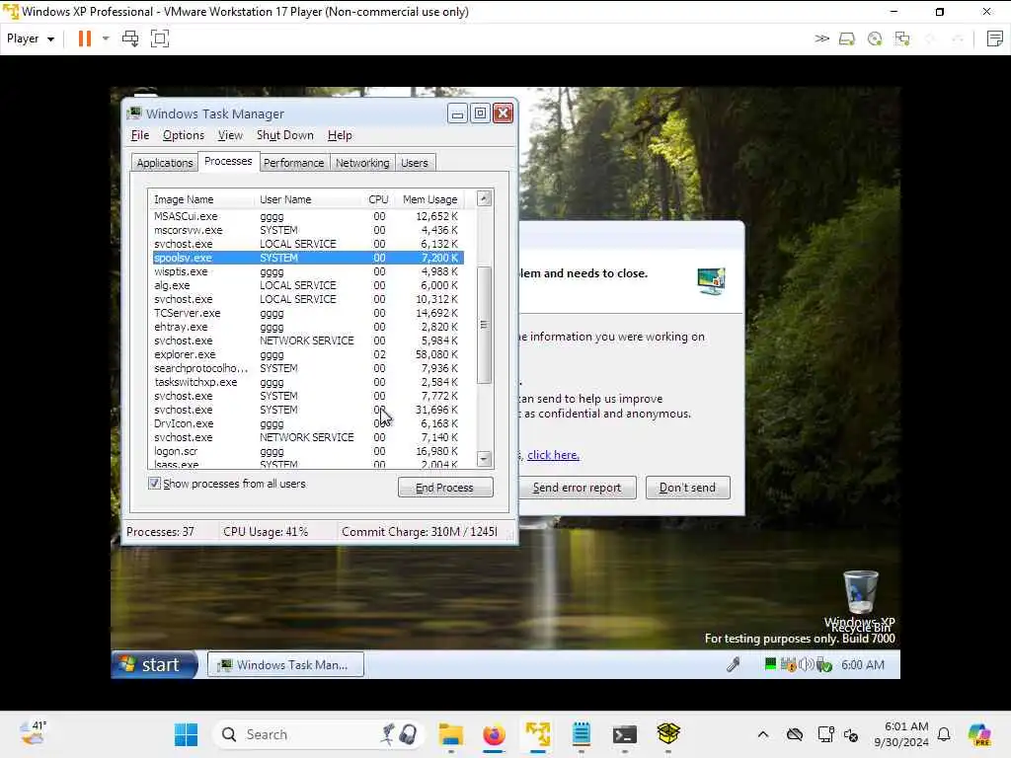1011x758 pixels.
Task: Select the spoolsv.exe process
Action: click(x=308, y=258)
